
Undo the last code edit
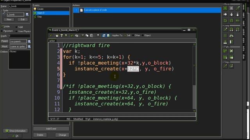pos(72,35)
